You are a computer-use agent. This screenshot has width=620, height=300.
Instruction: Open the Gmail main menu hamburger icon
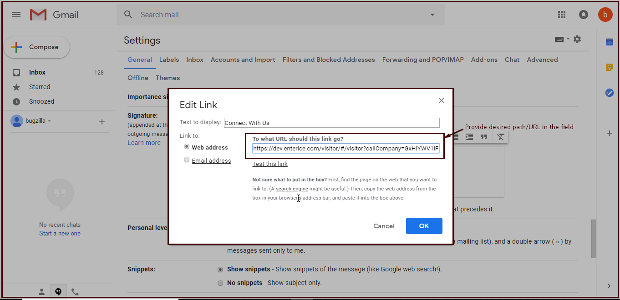tap(16, 15)
